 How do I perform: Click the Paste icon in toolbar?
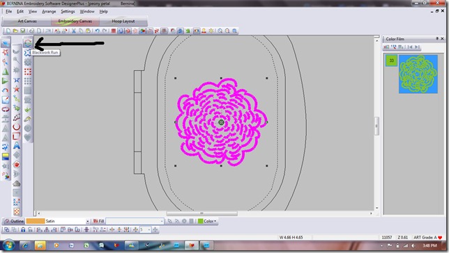pos(88,31)
